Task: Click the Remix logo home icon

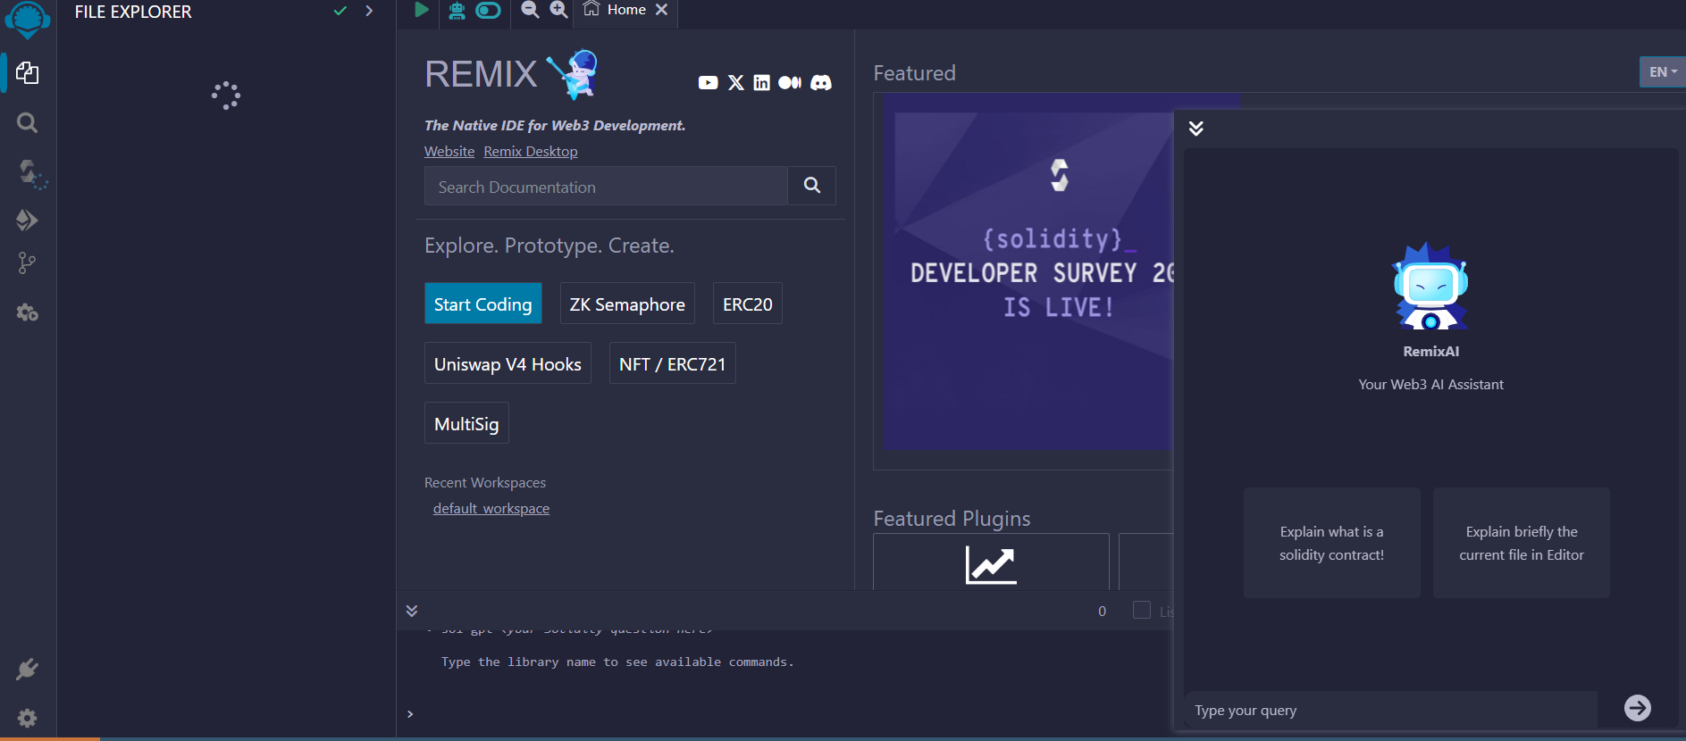Action: (28, 18)
